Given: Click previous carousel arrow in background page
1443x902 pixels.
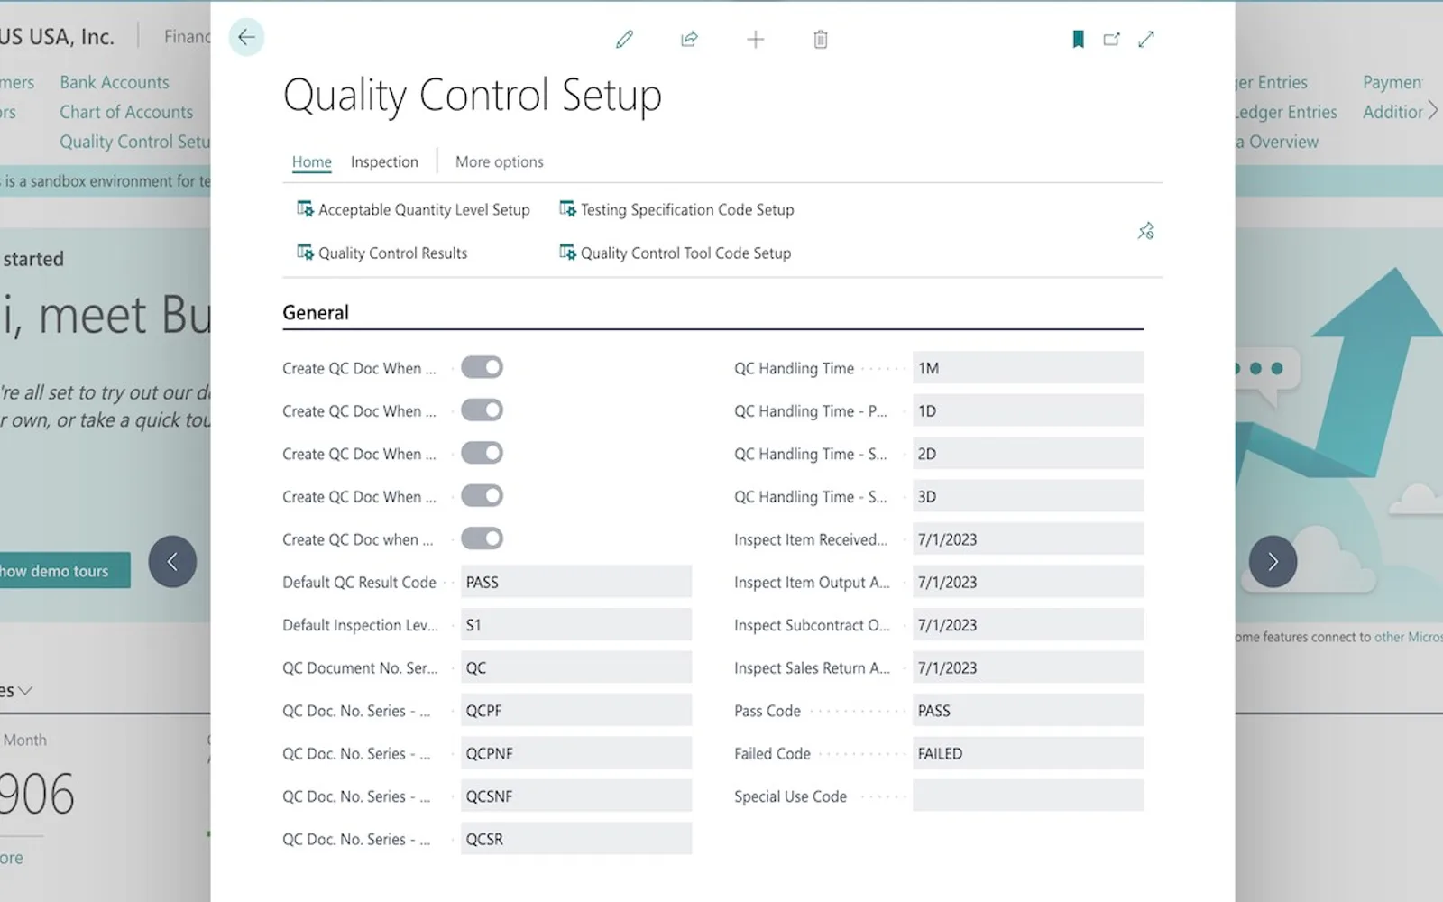Looking at the screenshot, I should pos(172,562).
